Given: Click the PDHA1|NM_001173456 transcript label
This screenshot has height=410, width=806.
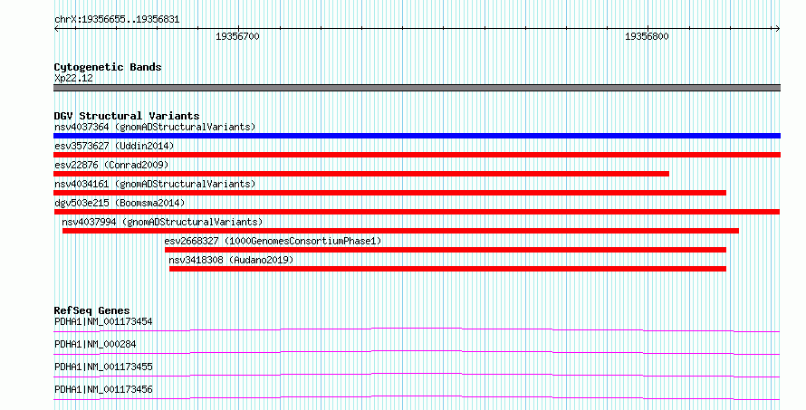Looking at the screenshot, I should point(103,389).
